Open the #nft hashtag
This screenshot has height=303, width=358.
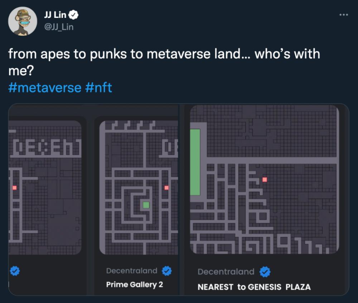[99, 87]
